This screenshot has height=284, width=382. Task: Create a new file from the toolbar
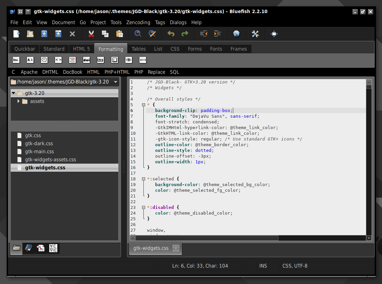coord(16,34)
